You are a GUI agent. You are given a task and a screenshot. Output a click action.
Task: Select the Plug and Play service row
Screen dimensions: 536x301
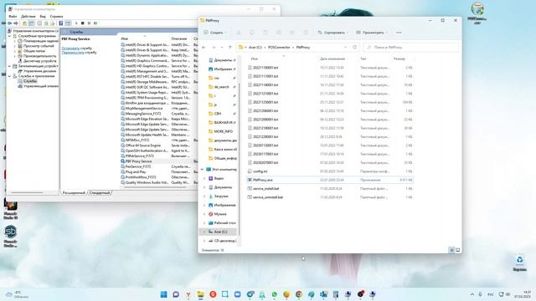159,171
